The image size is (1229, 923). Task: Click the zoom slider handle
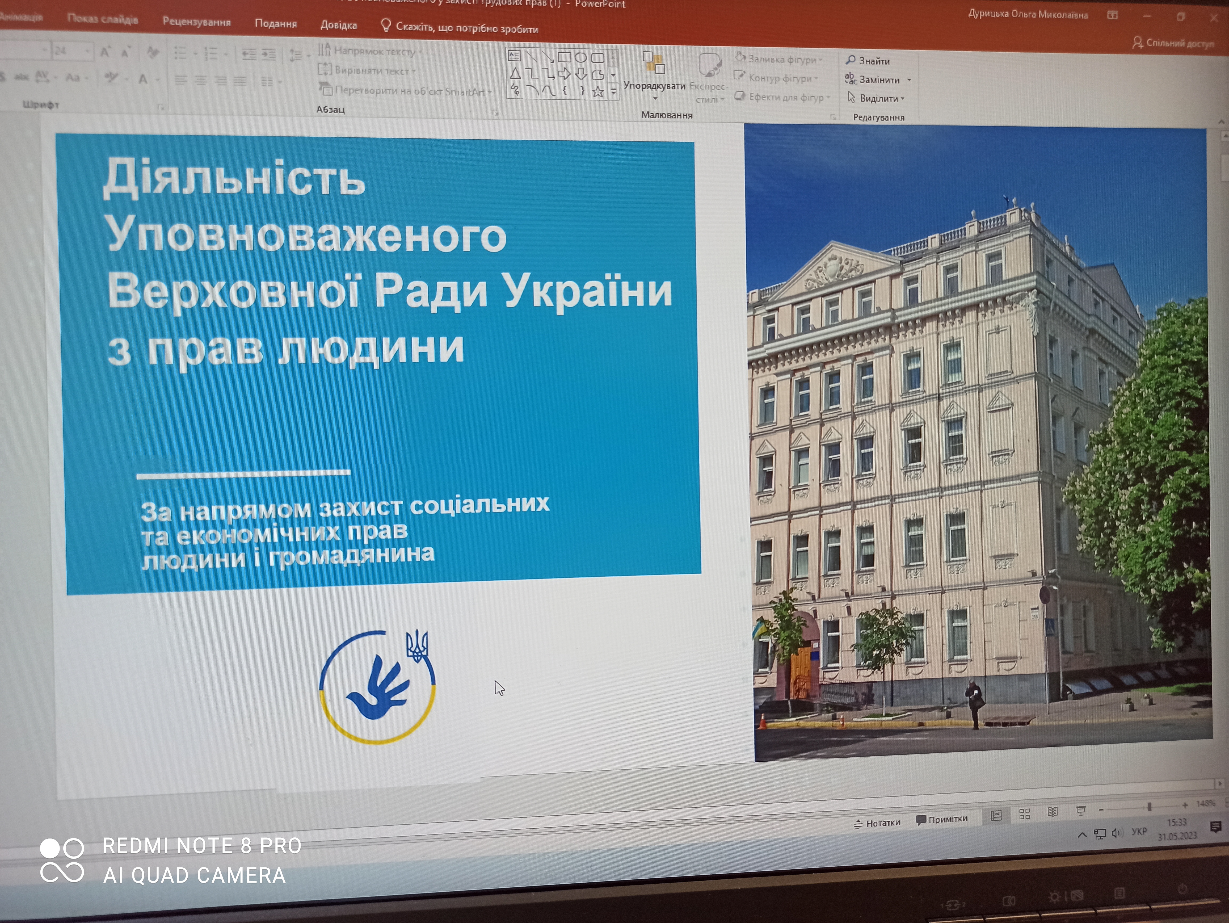tap(1149, 806)
